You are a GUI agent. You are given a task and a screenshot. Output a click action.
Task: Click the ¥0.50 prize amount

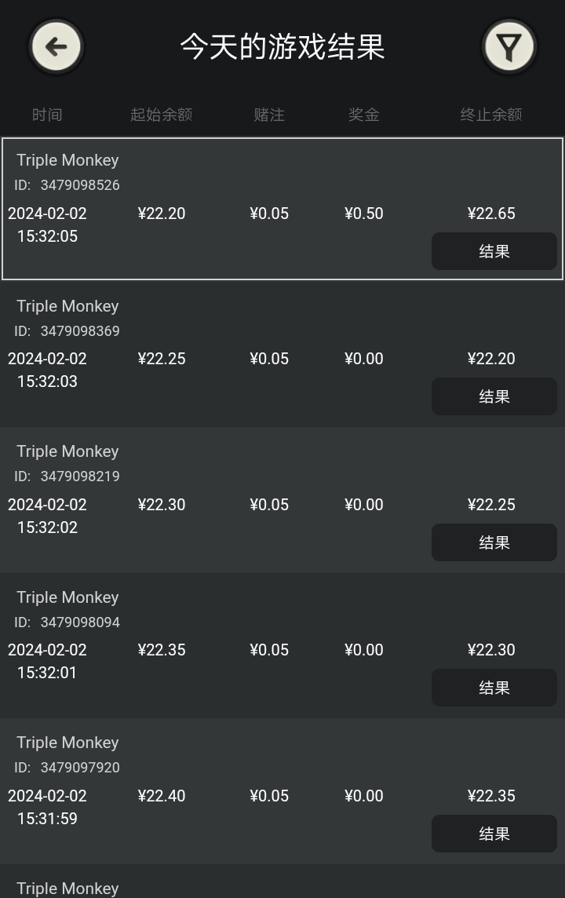pos(364,214)
